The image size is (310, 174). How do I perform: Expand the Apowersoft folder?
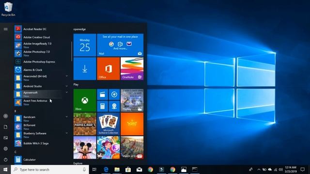[67, 92]
